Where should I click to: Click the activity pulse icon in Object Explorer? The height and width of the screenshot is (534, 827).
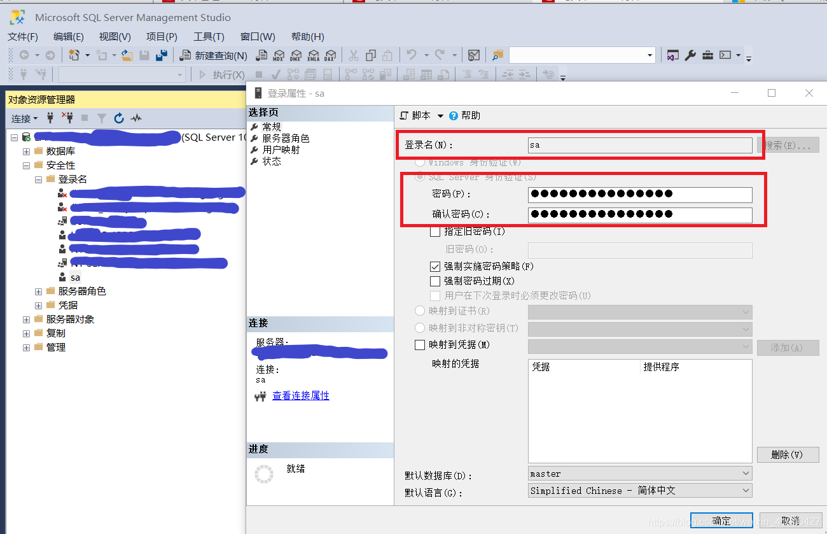point(136,118)
